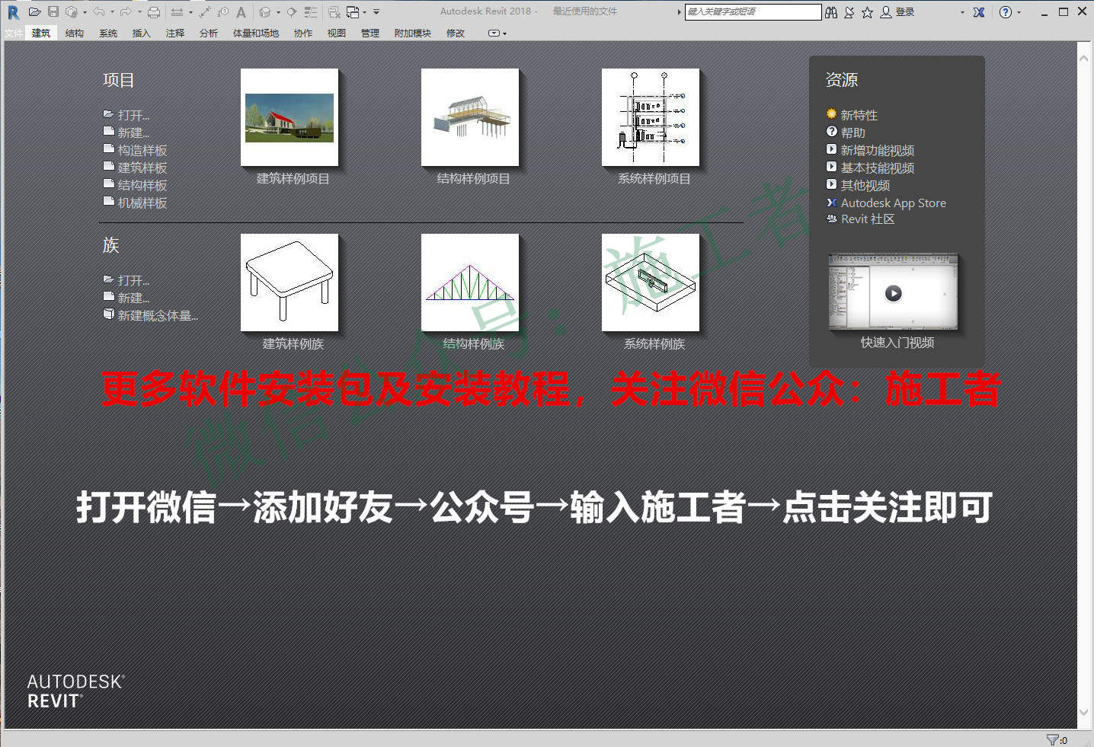Switch to the 系统 Systems ribbon tab
The image size is (1094, 747).
pos(108,34)
